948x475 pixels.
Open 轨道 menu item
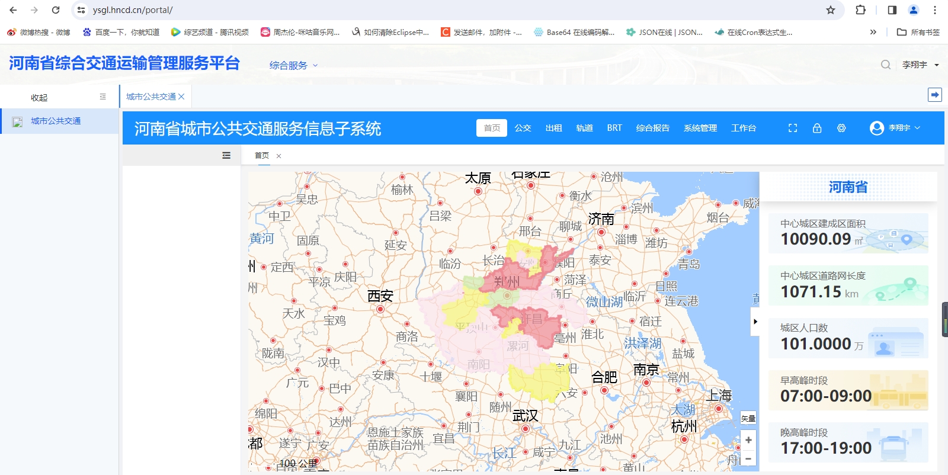[x=584, y=128]
